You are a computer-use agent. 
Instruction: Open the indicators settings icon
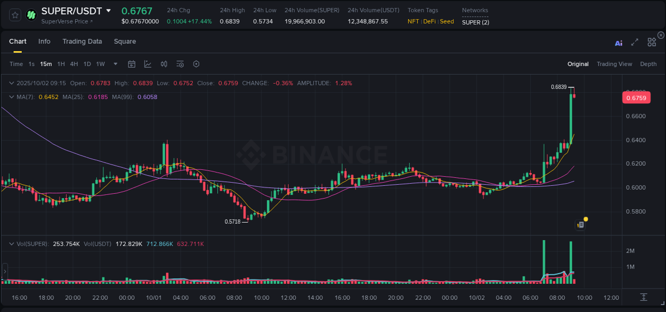point(180,64)
